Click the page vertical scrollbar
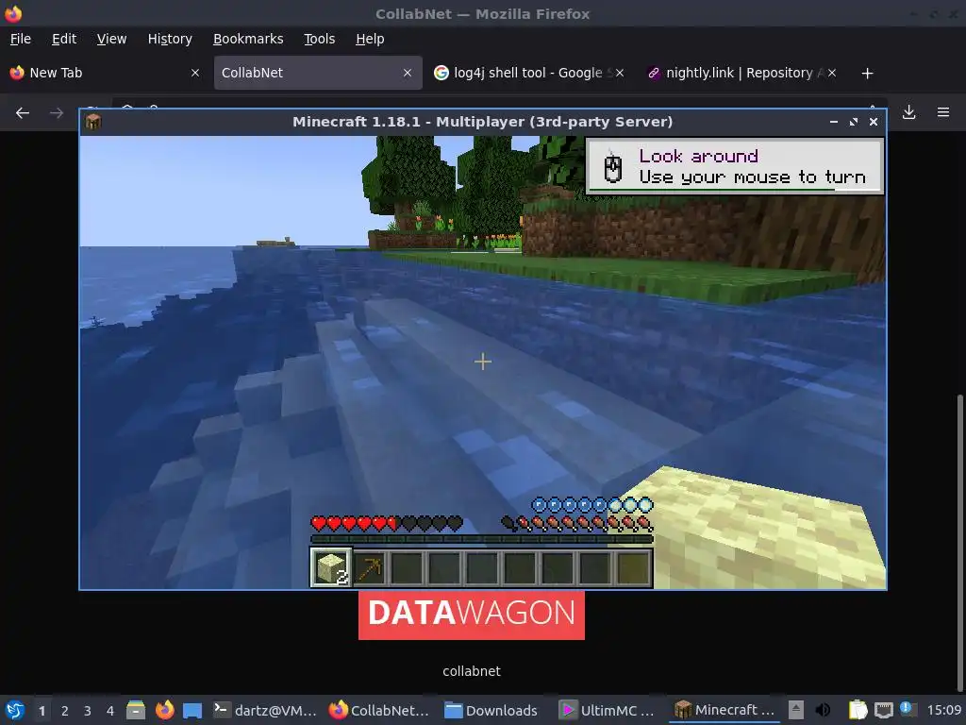 click(960, 543)
